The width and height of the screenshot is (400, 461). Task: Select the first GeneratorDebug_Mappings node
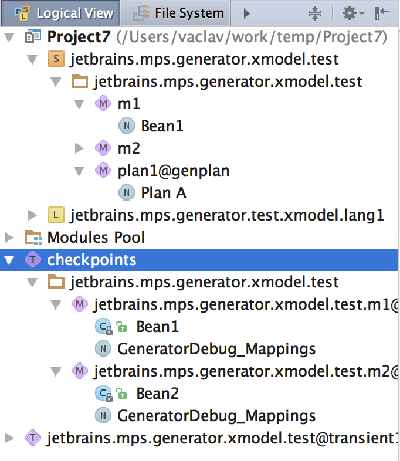[216, 349]
